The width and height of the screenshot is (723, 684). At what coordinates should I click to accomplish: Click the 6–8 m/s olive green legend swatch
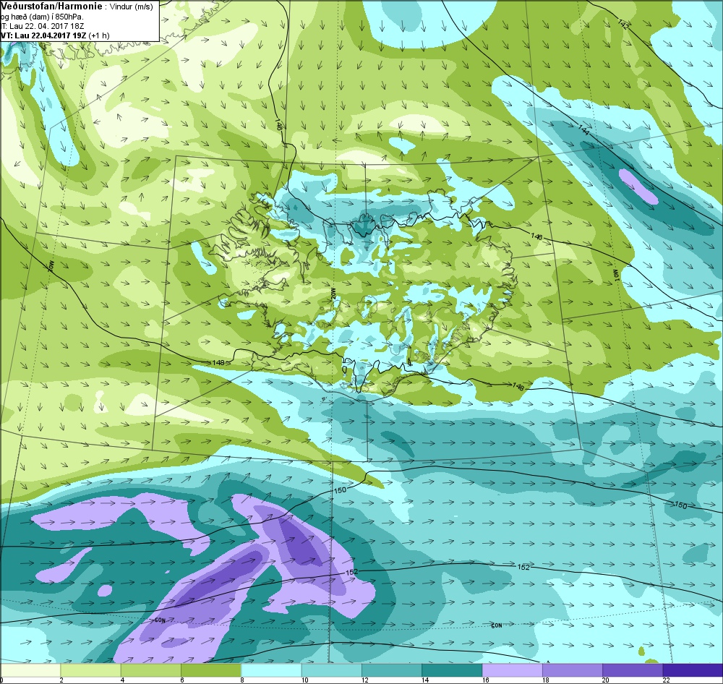pyautogui.click(x=211, y=670)
